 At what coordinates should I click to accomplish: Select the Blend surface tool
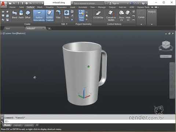(x=15, y=15)
